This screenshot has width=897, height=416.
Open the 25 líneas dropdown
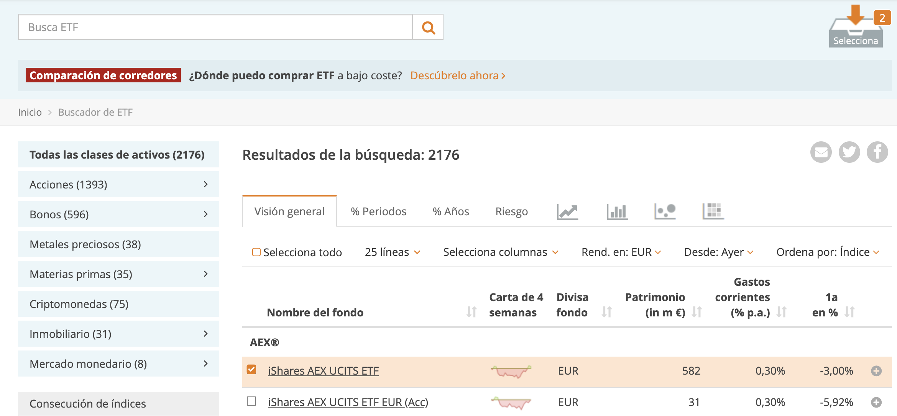pos(391,252)
